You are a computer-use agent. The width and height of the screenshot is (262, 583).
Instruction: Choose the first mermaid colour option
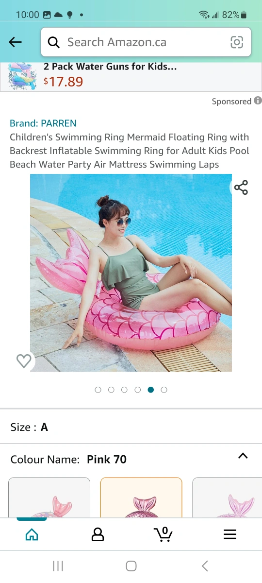[x=49, y=497]
